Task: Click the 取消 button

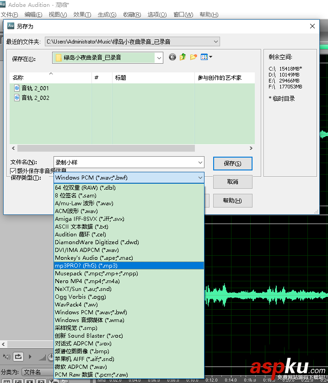Action: pos(233,182)
